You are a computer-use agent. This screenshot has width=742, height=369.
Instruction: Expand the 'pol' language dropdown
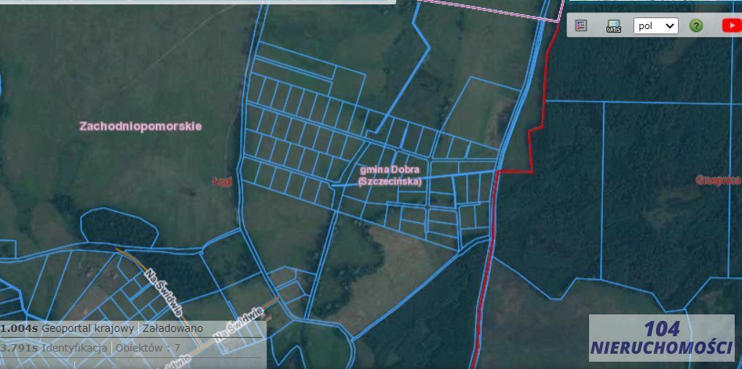655,25
